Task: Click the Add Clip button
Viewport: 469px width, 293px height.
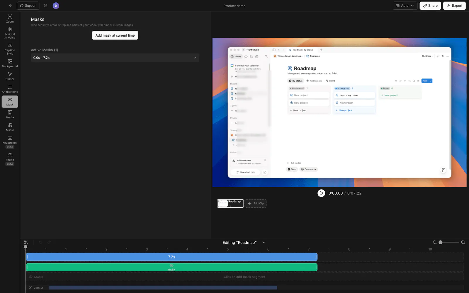Action: pos(256,203)
